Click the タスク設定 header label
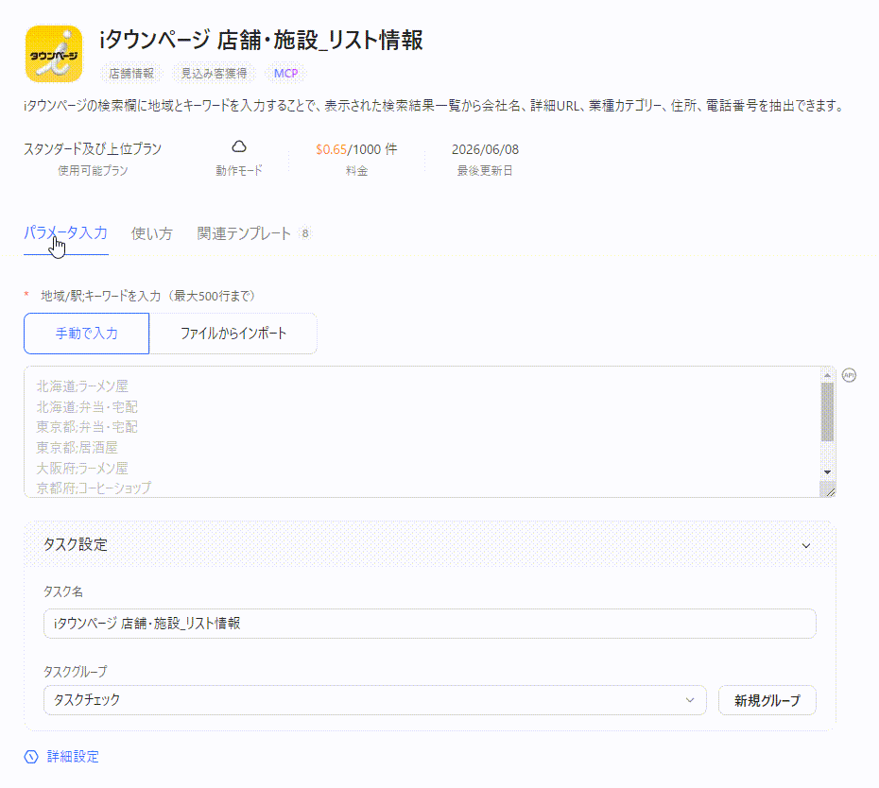 [75, 545]
